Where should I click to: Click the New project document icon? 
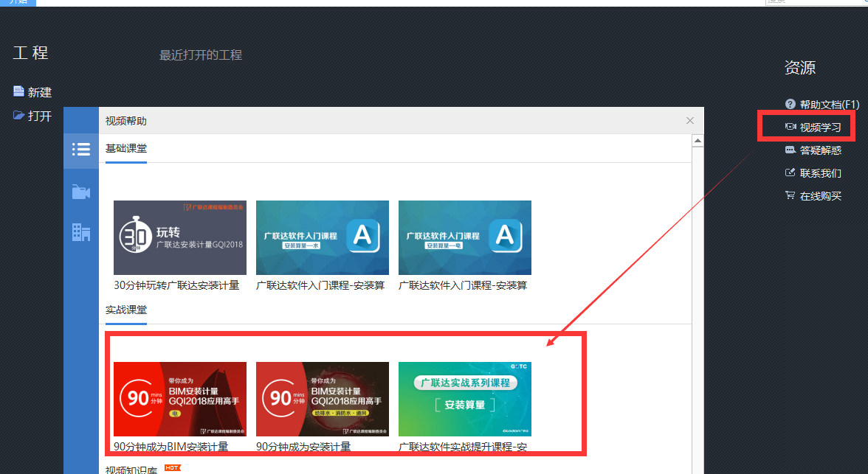coord(19,91)
